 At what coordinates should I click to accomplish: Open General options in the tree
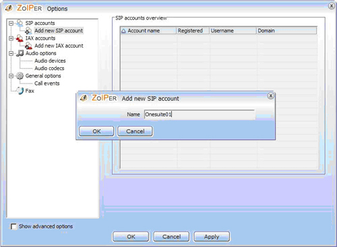click(x=43, y=76)
